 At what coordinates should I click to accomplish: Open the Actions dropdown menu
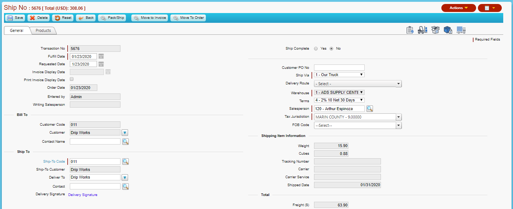pos(458,8)
